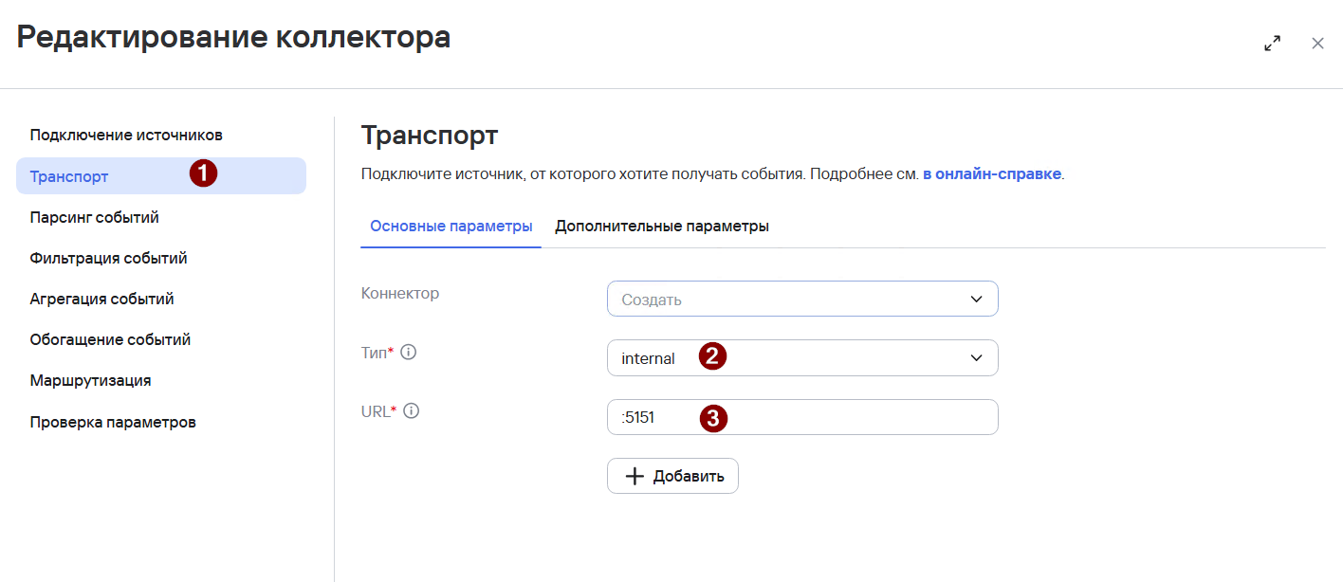Click red marker number 2 in Тип field
This screenshot has height=582, width=1343.
pos(712,357)
